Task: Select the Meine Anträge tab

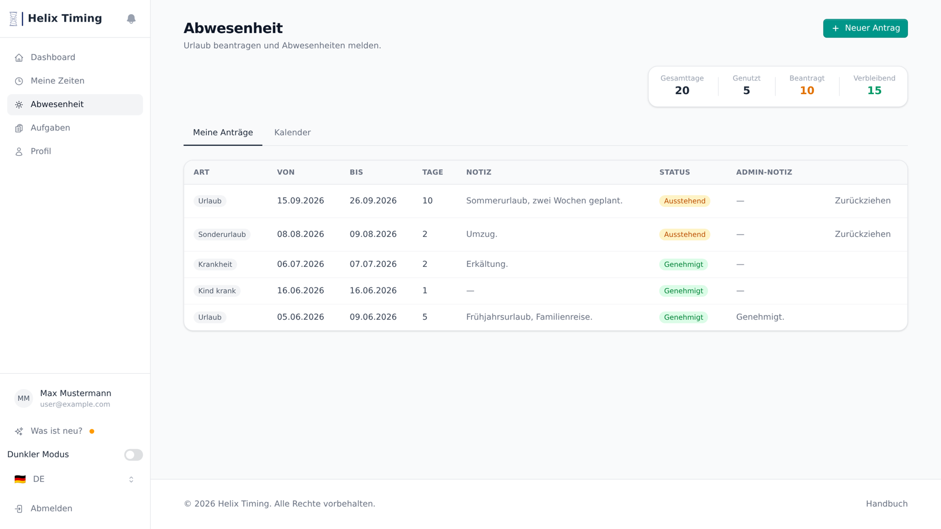Action: pyautogui.click(x=223, y=133)
